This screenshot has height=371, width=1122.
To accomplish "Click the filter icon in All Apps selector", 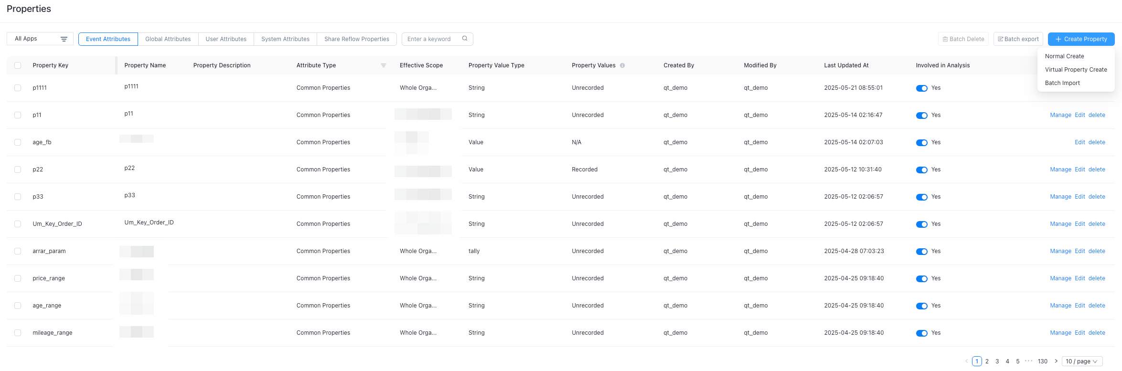I will tap(64, 39).
